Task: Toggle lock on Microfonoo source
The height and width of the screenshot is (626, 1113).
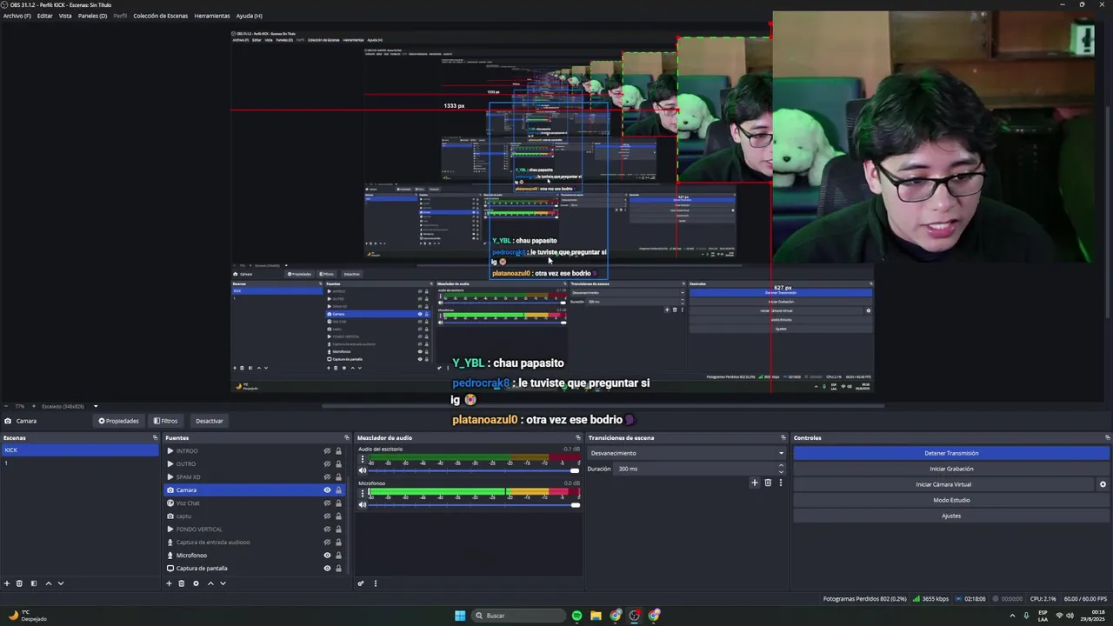Action: click(x=338, y=556)
